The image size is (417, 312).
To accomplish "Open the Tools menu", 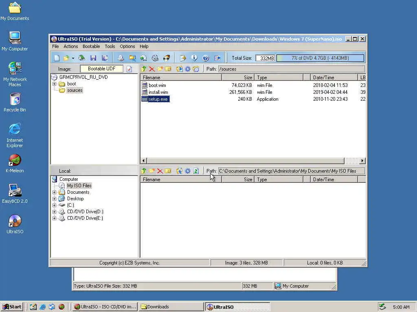I will pyautogui.click(x=110, y=46).
